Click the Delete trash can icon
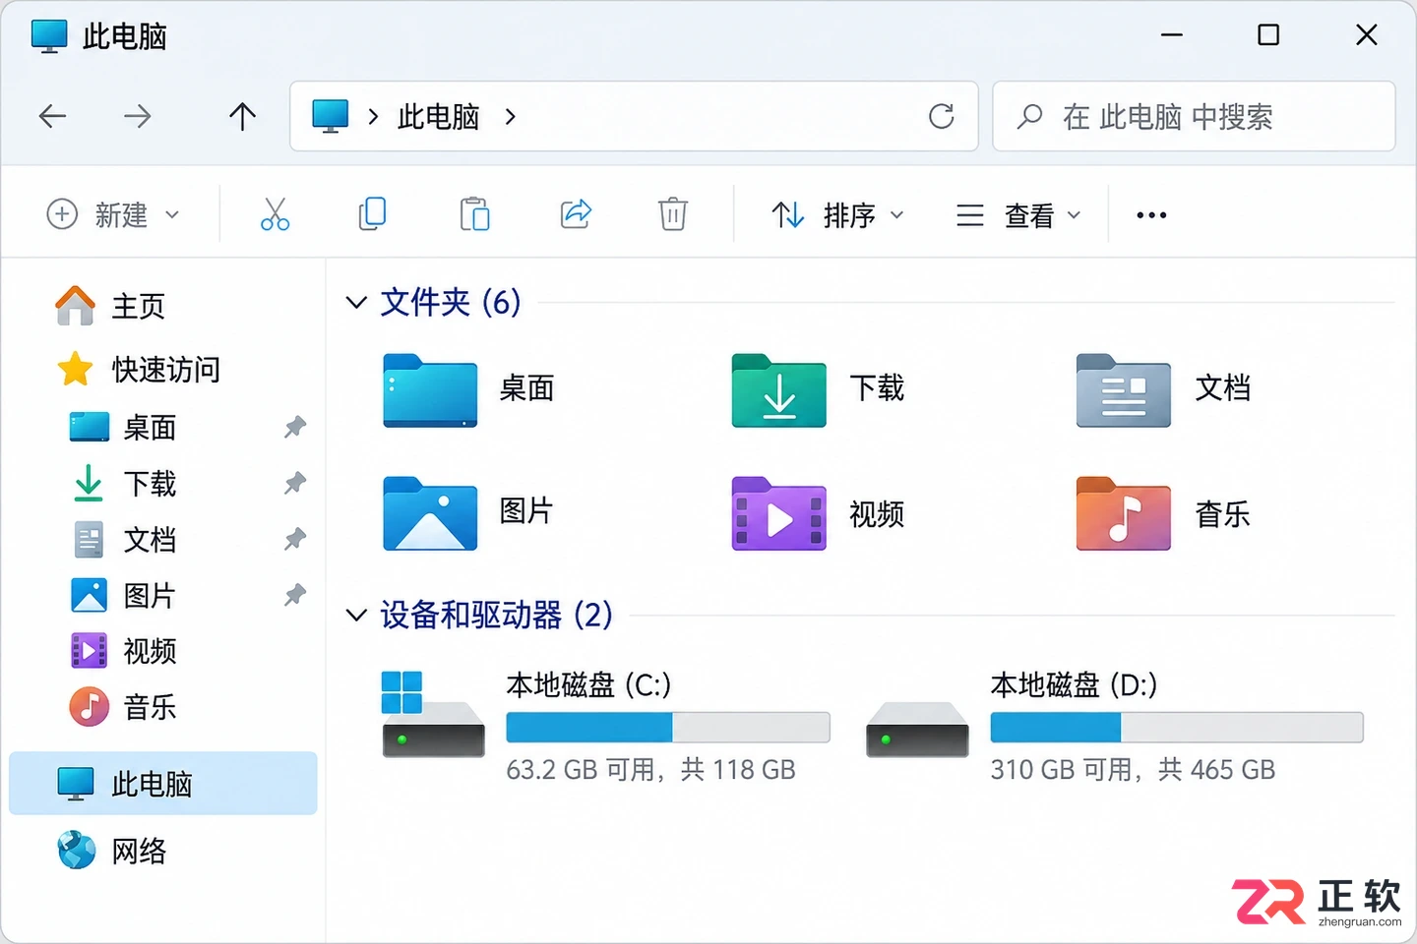 673,213
